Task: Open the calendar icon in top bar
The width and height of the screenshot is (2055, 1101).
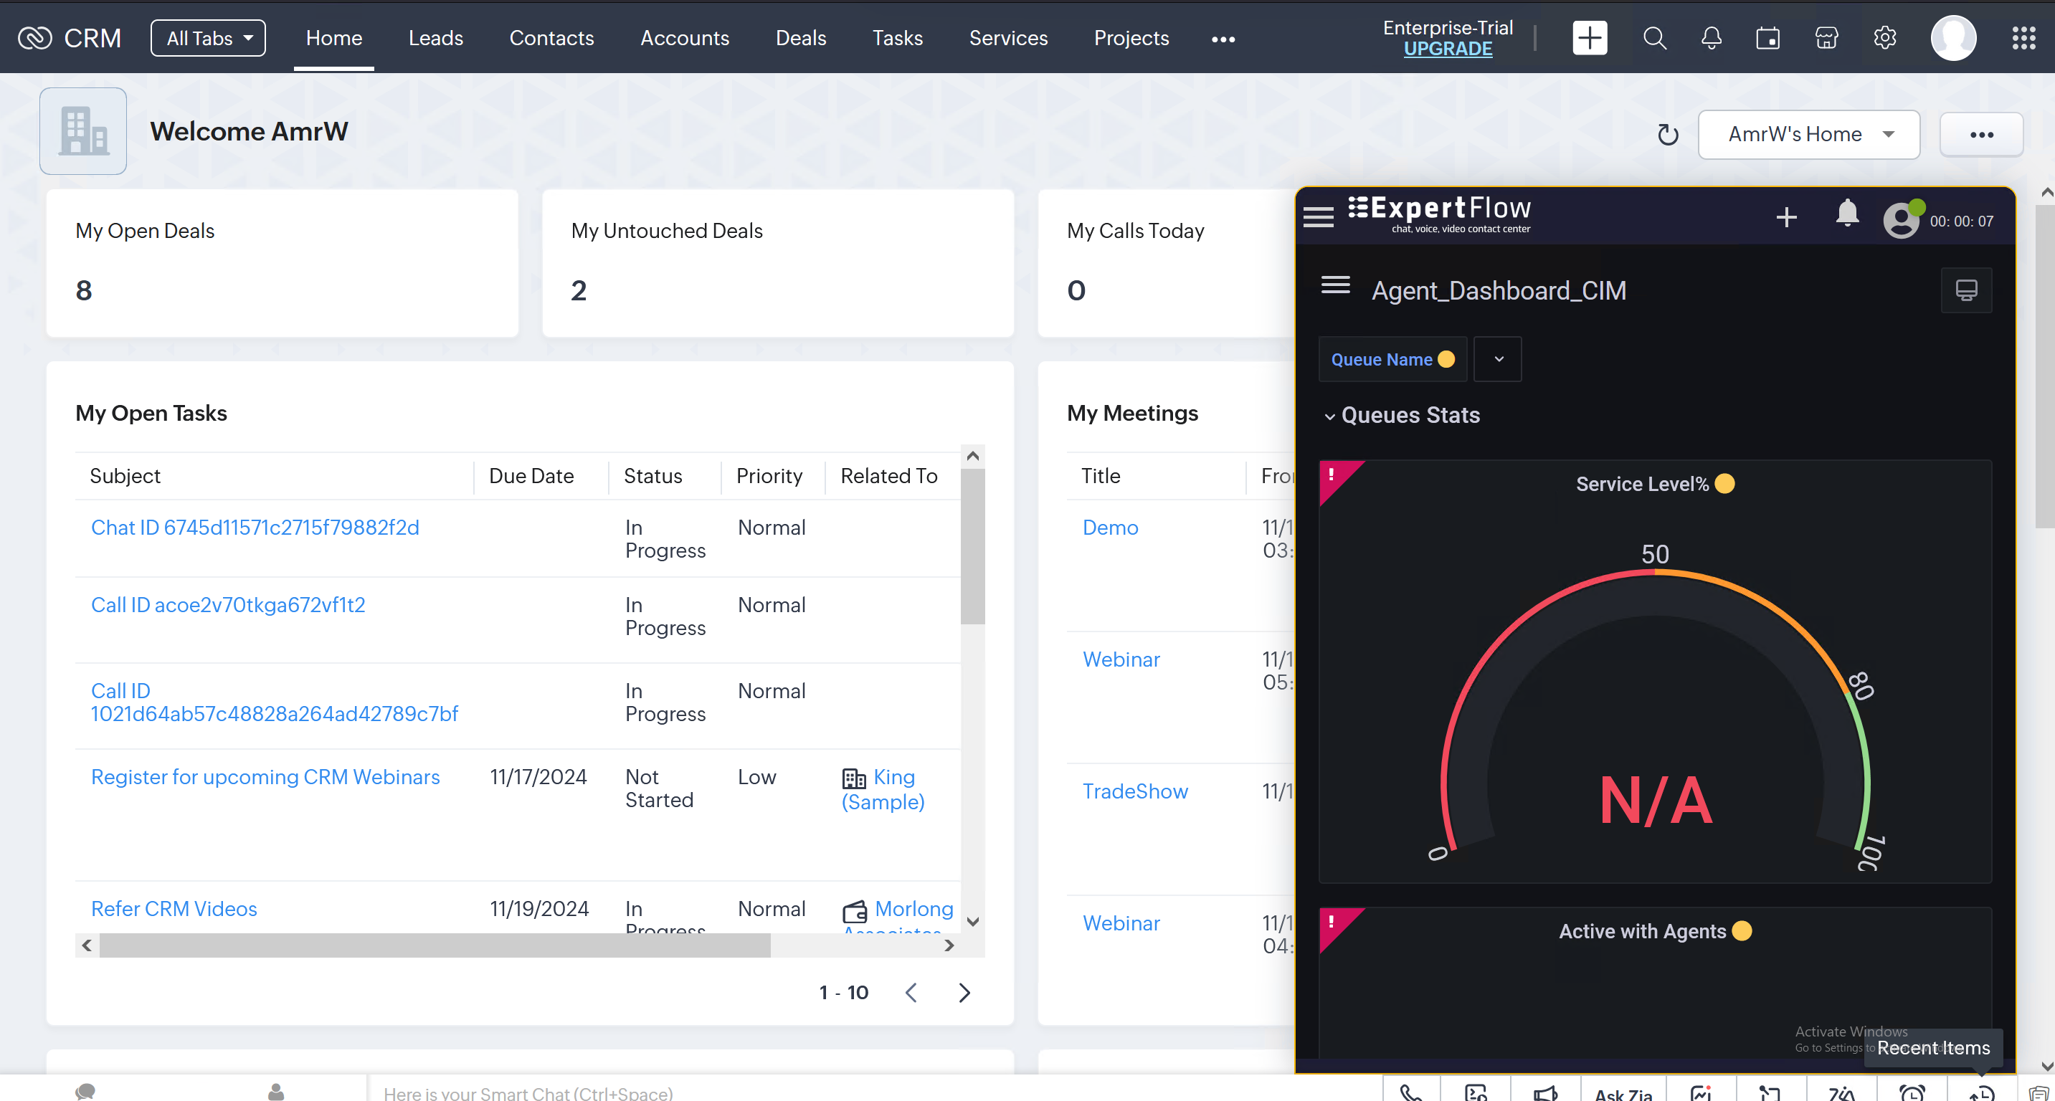Action: [1767, 37]
